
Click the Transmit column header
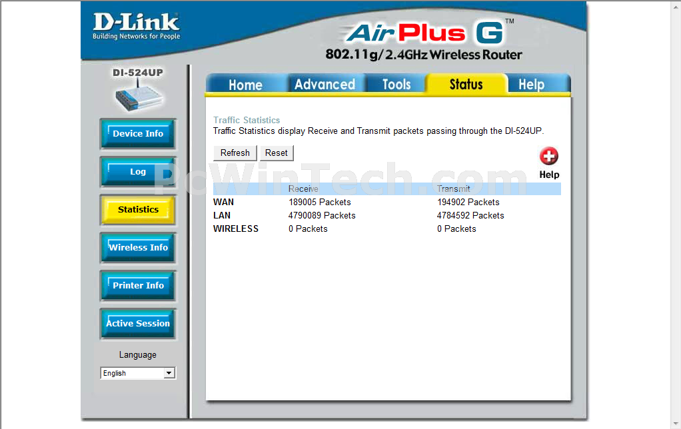click(x=453, y=189)
